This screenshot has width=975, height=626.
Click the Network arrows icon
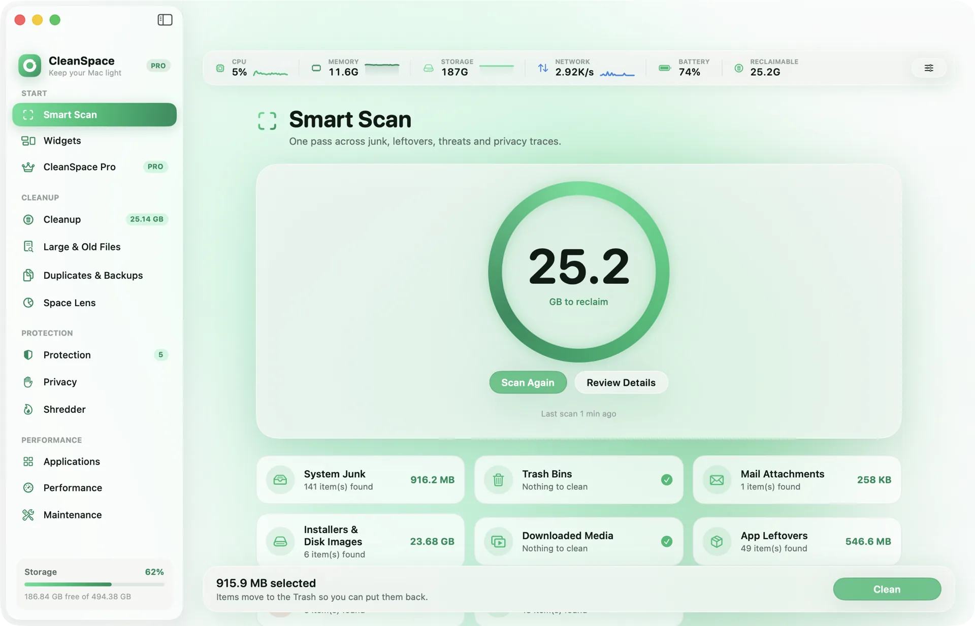(x=543, y=68)
